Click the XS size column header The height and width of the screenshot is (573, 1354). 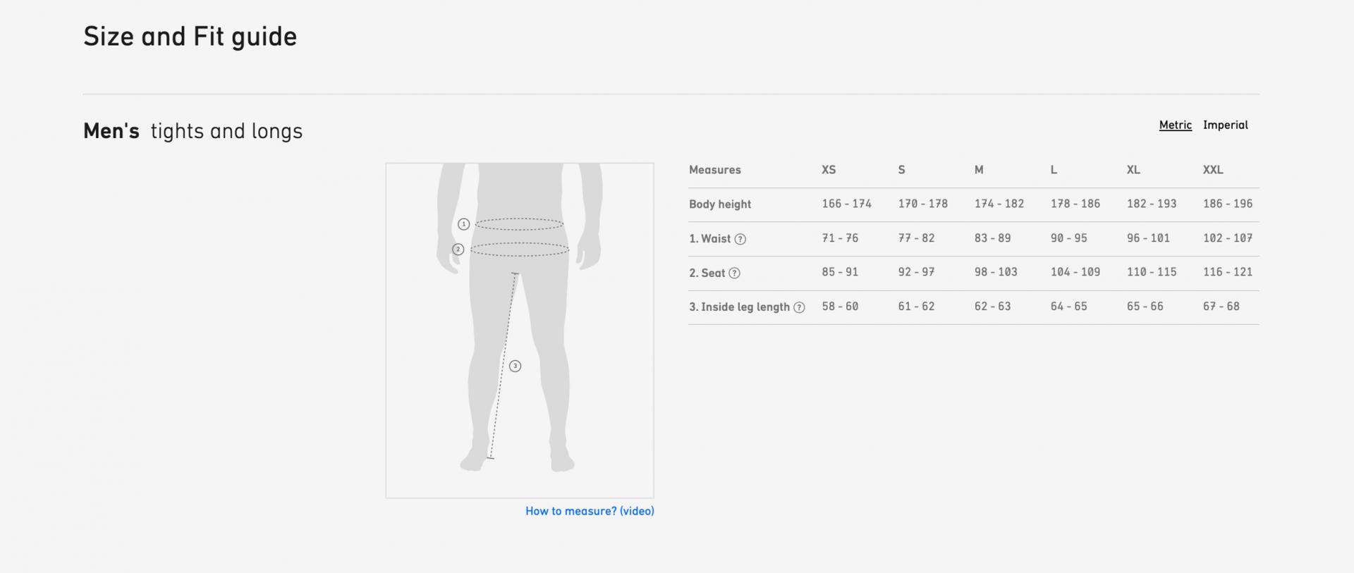829,170
